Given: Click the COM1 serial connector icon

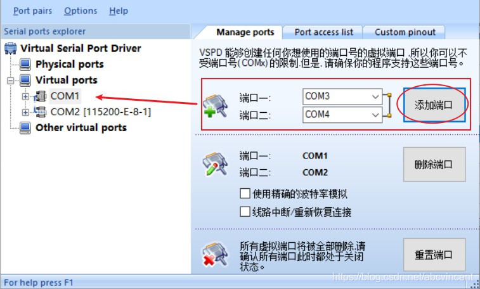Looking at the screenshot, I should (x=40, y=96).
